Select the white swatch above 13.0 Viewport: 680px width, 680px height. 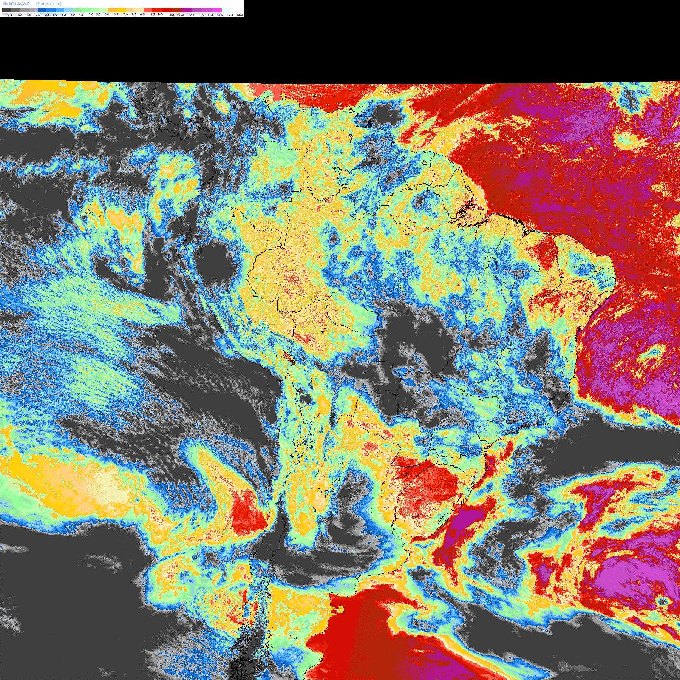pos(237,10)
